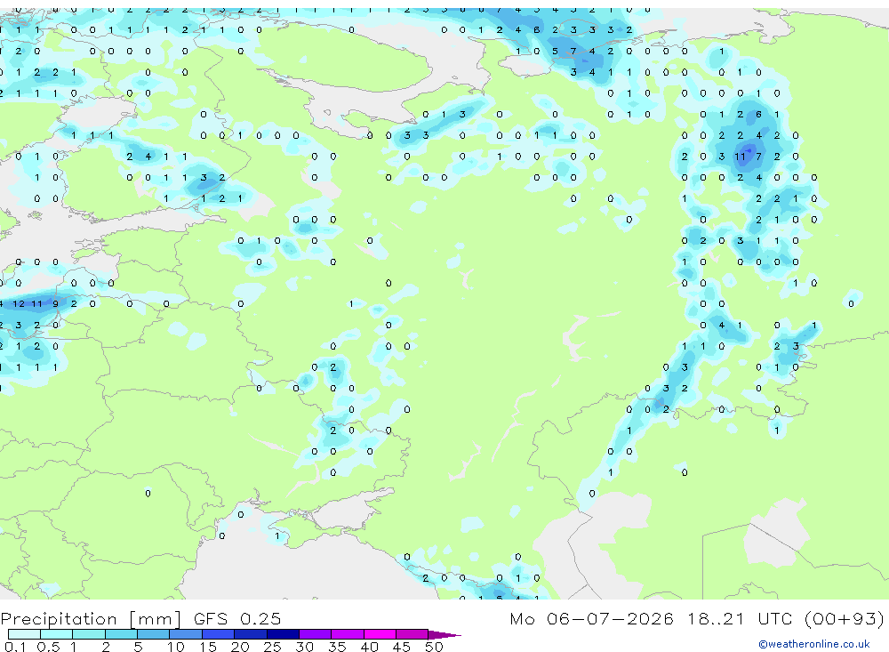Select the legend label "50"
This screenshot has height=652, width=889.
coord(435,647)
